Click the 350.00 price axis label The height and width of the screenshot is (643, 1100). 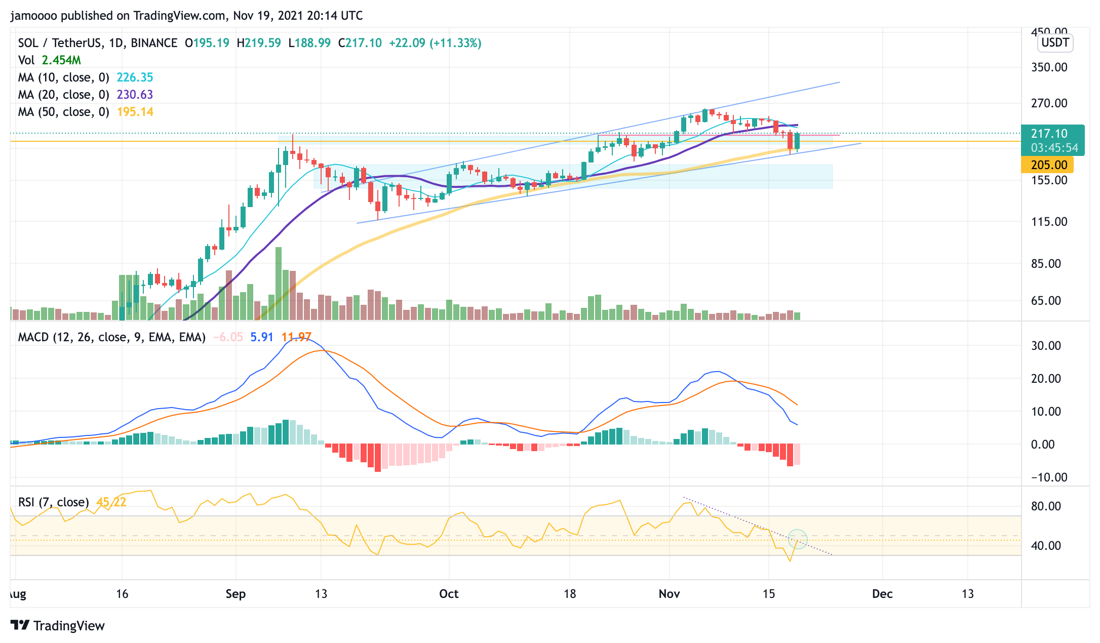pyautogui.click(x=1049, y=67)
